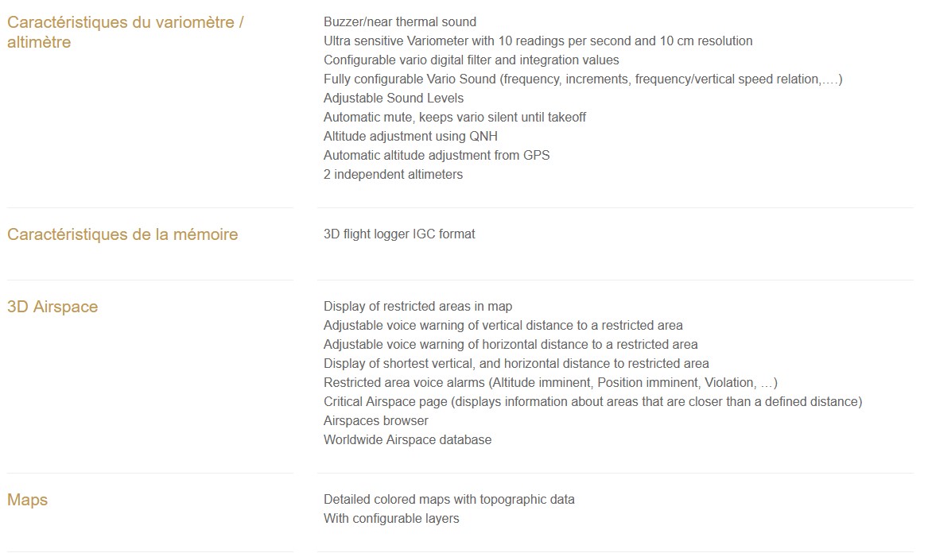Viewport: 928px width, 553px height.
Task: Click '2 independent altimeters' text
Action: [393, 175]
